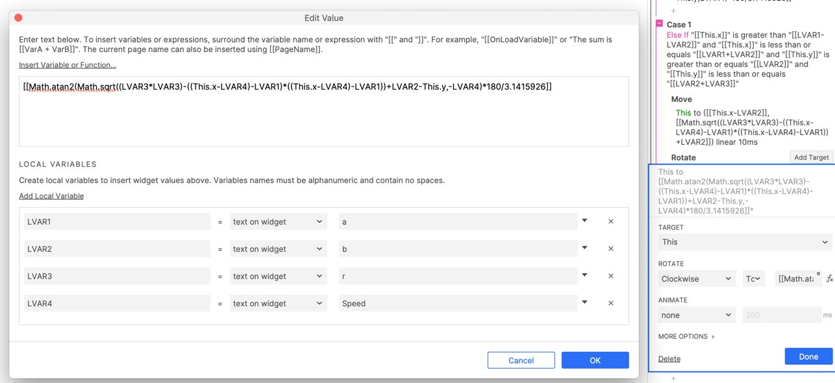Cancel the Edit Value dialog
The height and width of the screenshot is (383, 835).
(521, 360)
